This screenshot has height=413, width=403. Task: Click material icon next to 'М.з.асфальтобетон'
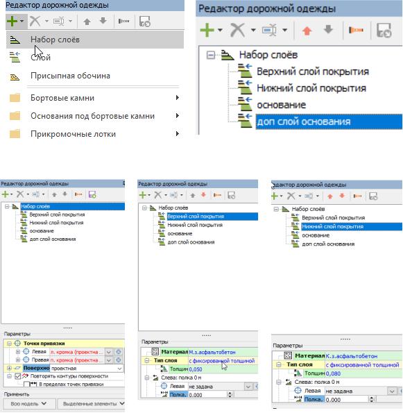point(155,352)
